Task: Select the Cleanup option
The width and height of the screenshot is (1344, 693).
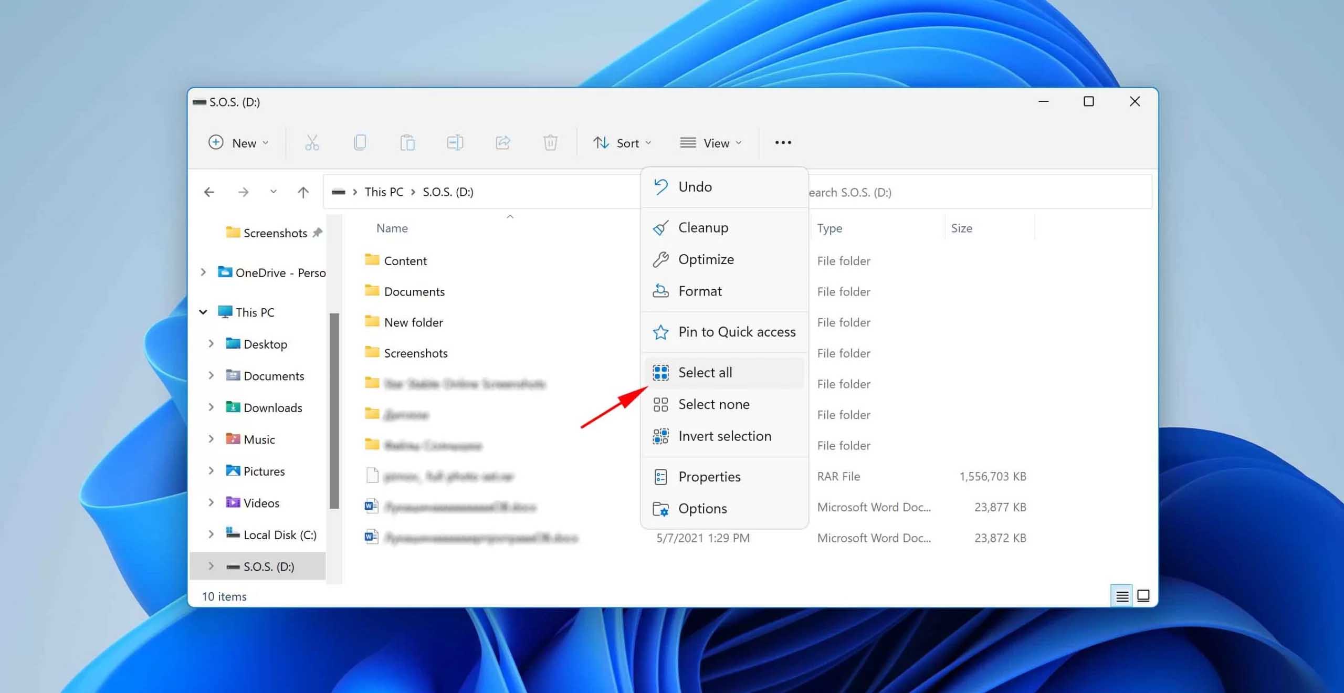Action: pos(702,227)
